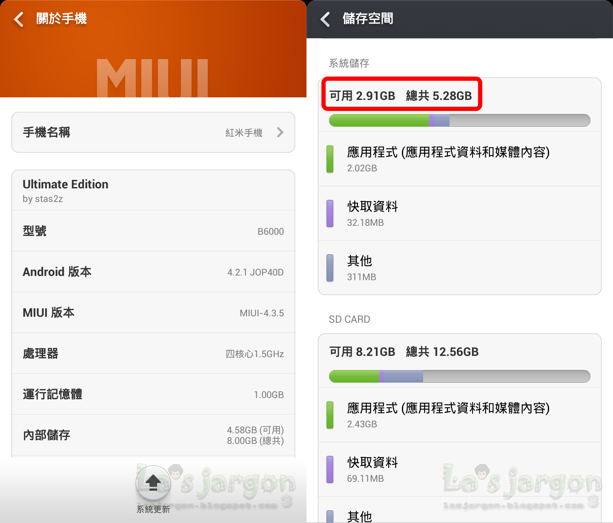
Task: Select the 型號 B6000 row
Action: [153, 231]
